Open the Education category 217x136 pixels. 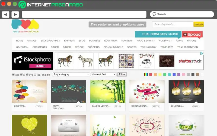pos(111,41)
